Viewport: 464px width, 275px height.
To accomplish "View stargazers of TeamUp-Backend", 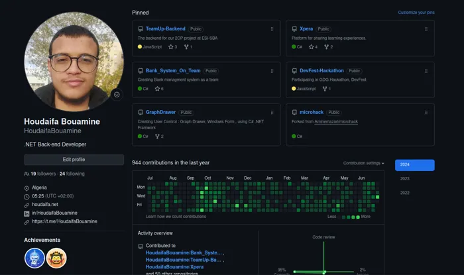I will point(172,47).
